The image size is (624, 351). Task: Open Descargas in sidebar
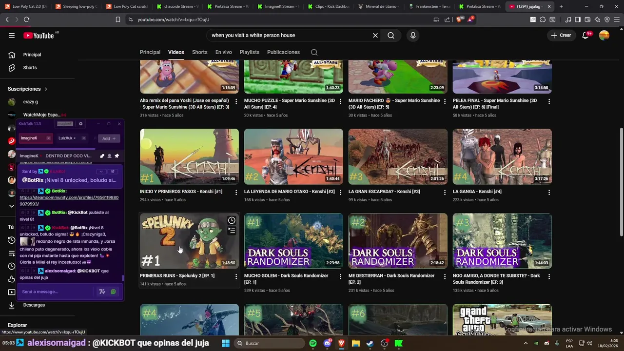(34, 305)
